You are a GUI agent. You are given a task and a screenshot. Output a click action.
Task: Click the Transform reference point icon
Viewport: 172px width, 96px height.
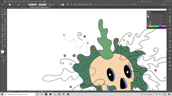(x=90, y=5)
